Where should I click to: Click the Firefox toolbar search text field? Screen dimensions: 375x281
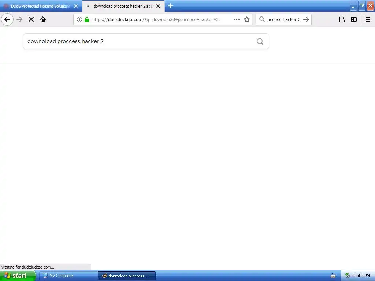coord(284,20)
